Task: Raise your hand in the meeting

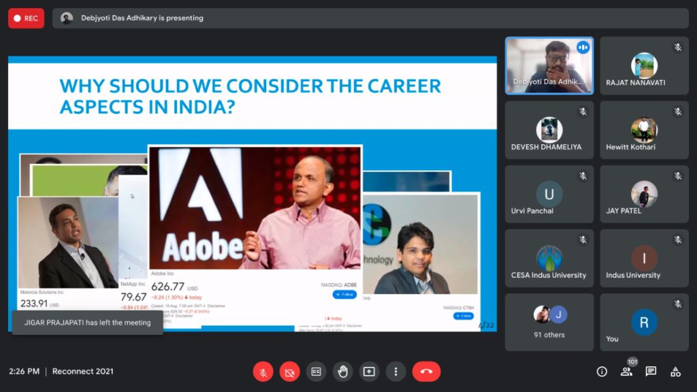Action: tap(342, 372)
